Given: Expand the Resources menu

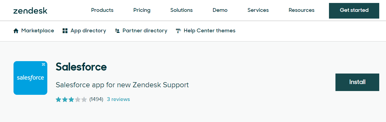Looking at the screenshot, I should click(301, 10).
